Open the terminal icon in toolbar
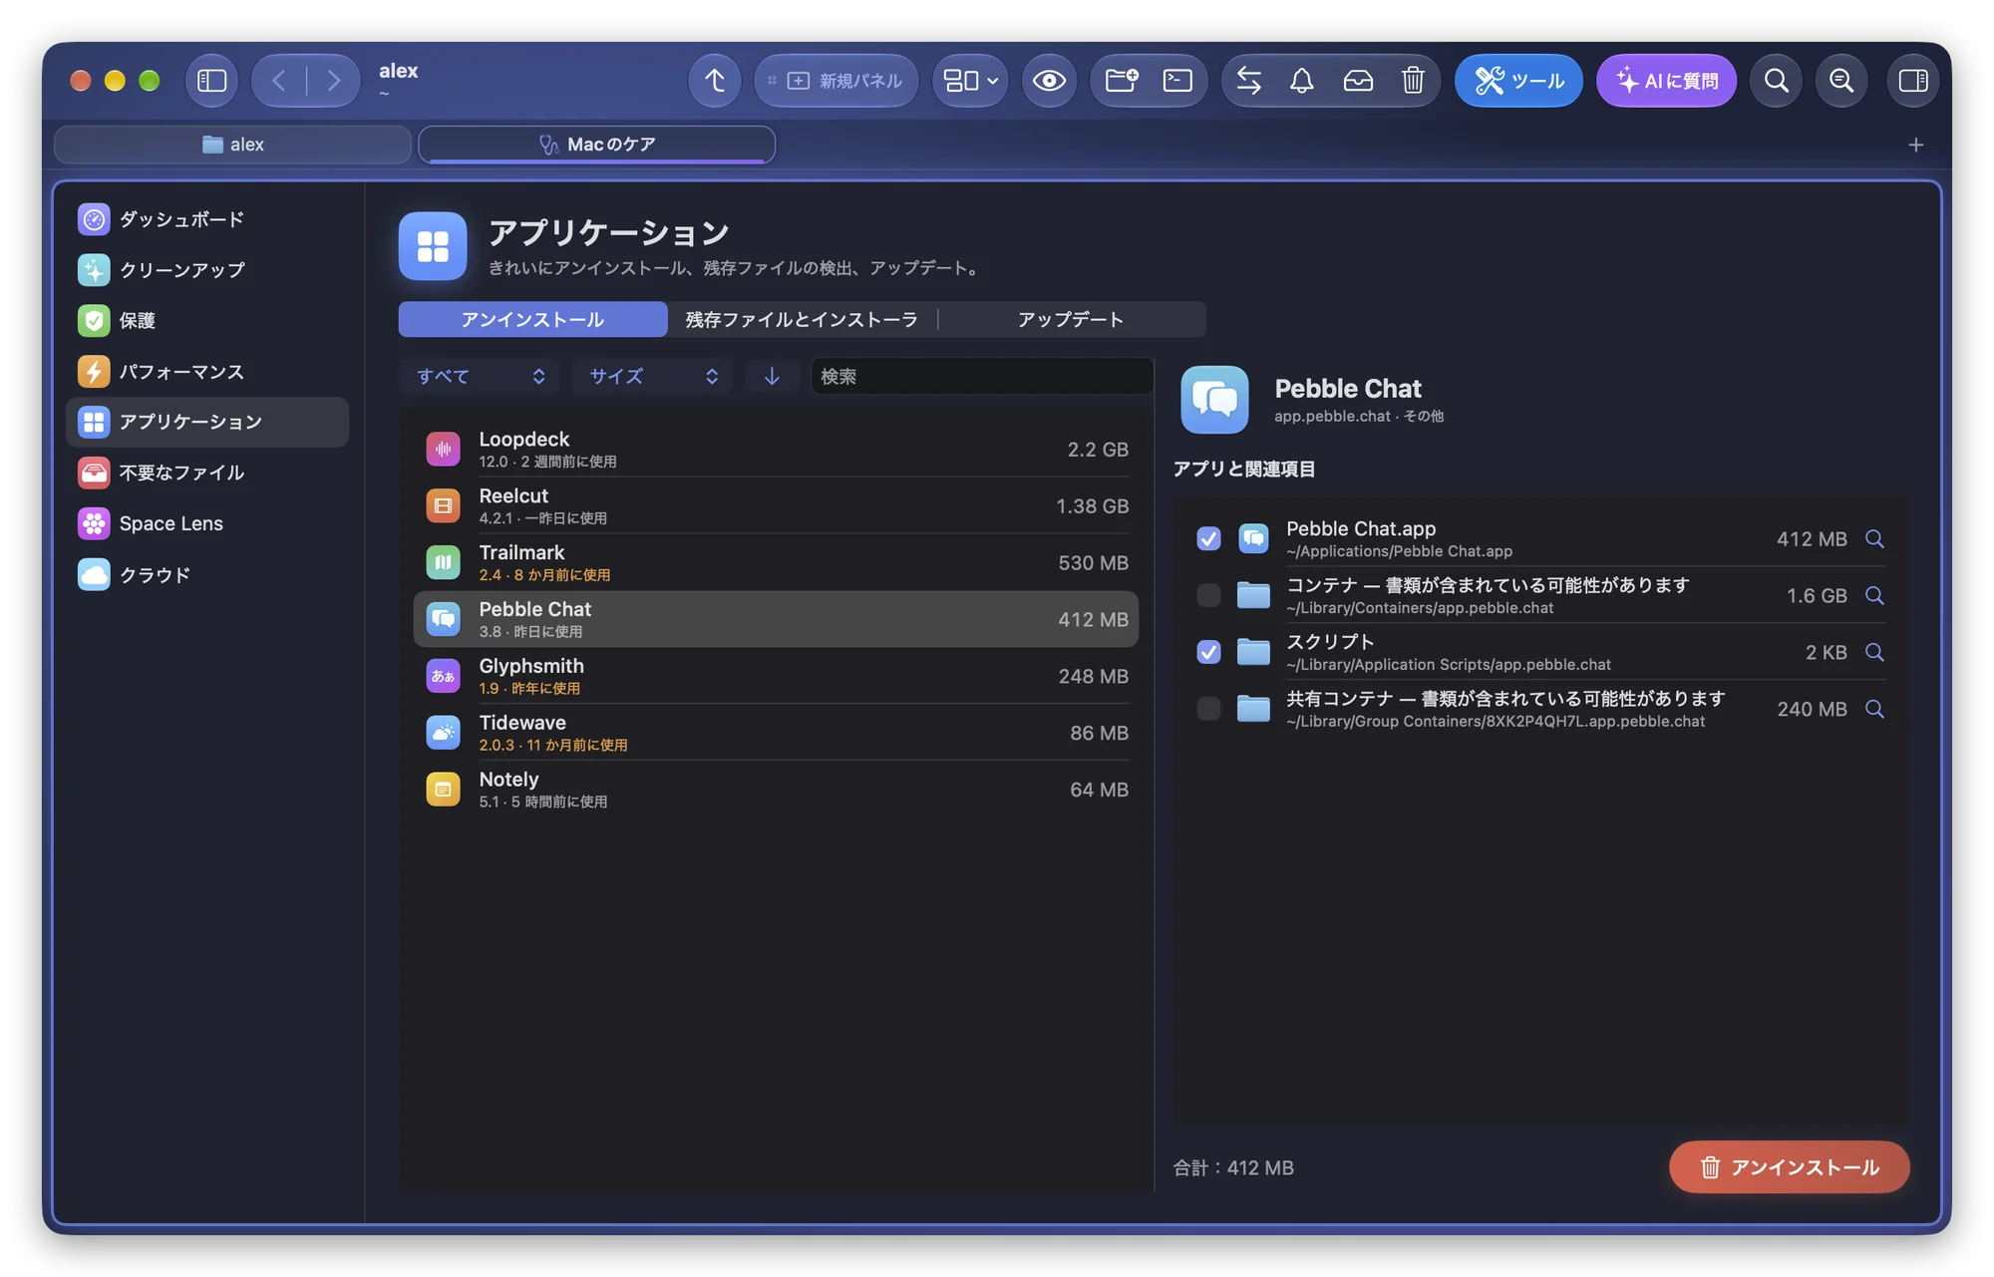The height and width of the screenshot is (1277, 1994). (x=1177, y=81)
